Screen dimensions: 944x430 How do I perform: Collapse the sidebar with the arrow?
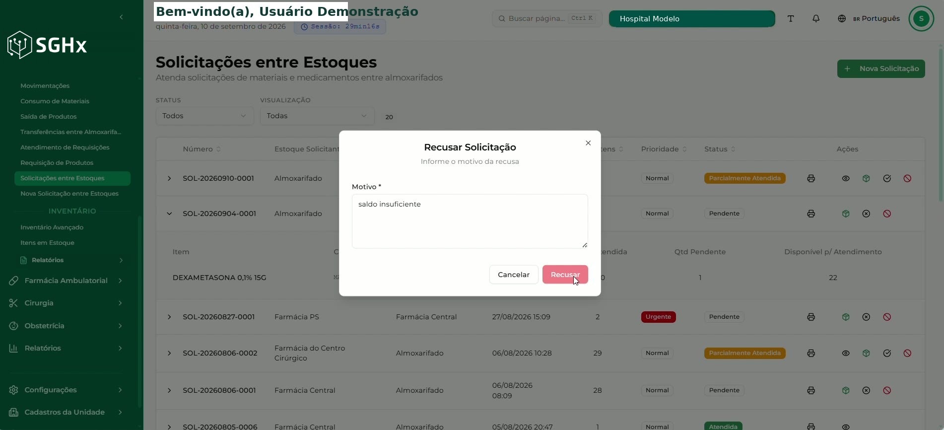pyautogui.click(x=121, y=17)
